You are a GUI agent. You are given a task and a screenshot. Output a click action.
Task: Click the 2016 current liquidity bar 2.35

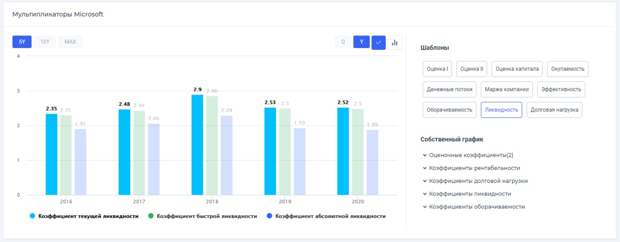(51, 154)
